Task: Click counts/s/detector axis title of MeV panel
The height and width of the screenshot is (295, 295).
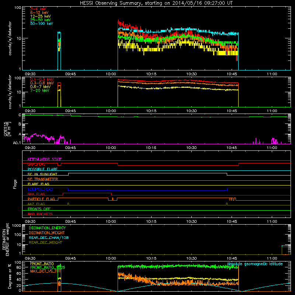Action: [10, 92]
